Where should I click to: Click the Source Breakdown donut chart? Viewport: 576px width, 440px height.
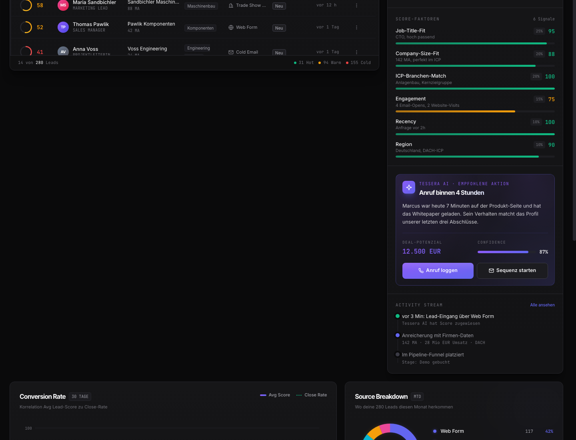tap(390, 432)
